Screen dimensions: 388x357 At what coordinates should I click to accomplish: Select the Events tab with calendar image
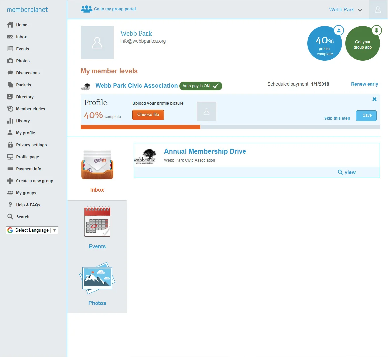[97, 228]
